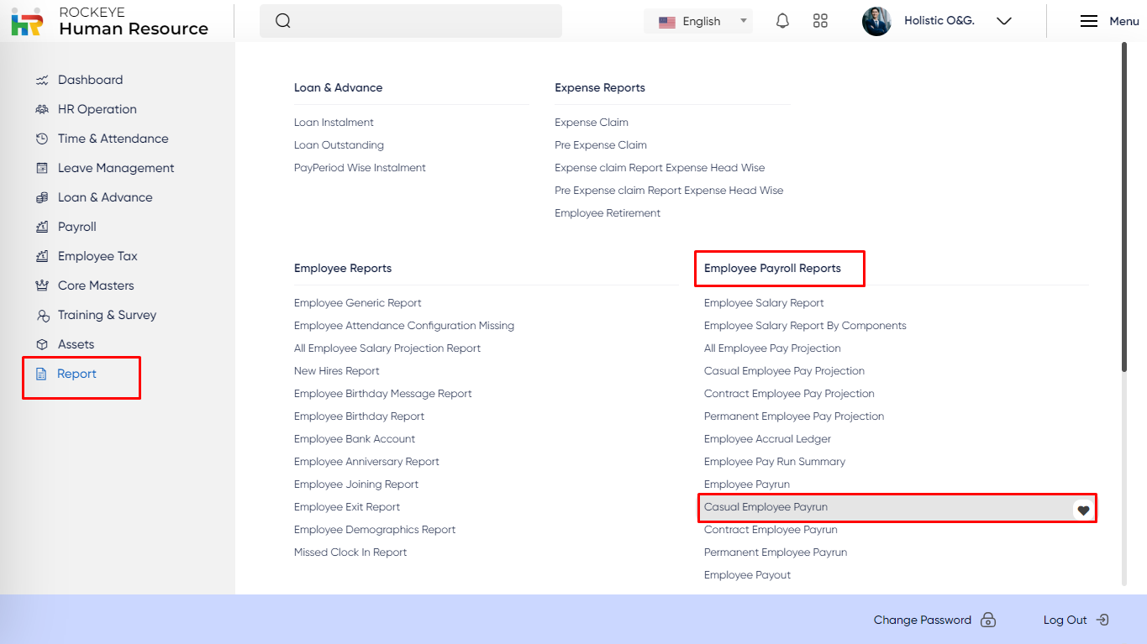Click the Loan & Advance coins icon

[42, 197]
